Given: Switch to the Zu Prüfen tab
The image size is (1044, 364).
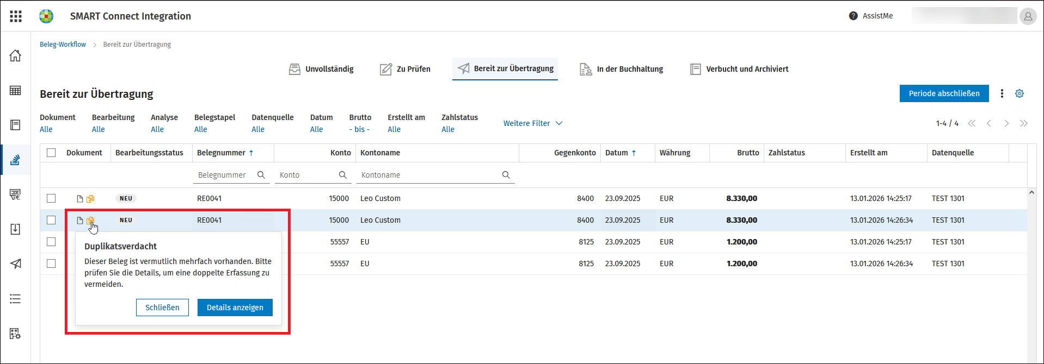Looking at the screenshot, I should (405, 69).
